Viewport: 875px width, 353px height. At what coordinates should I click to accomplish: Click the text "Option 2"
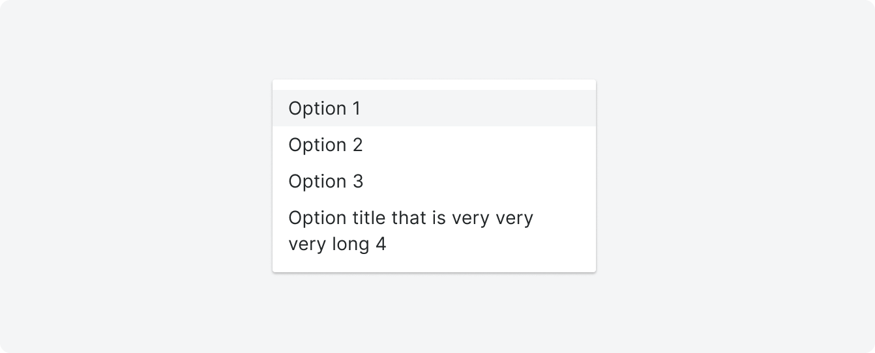click(x=325, y=145)
